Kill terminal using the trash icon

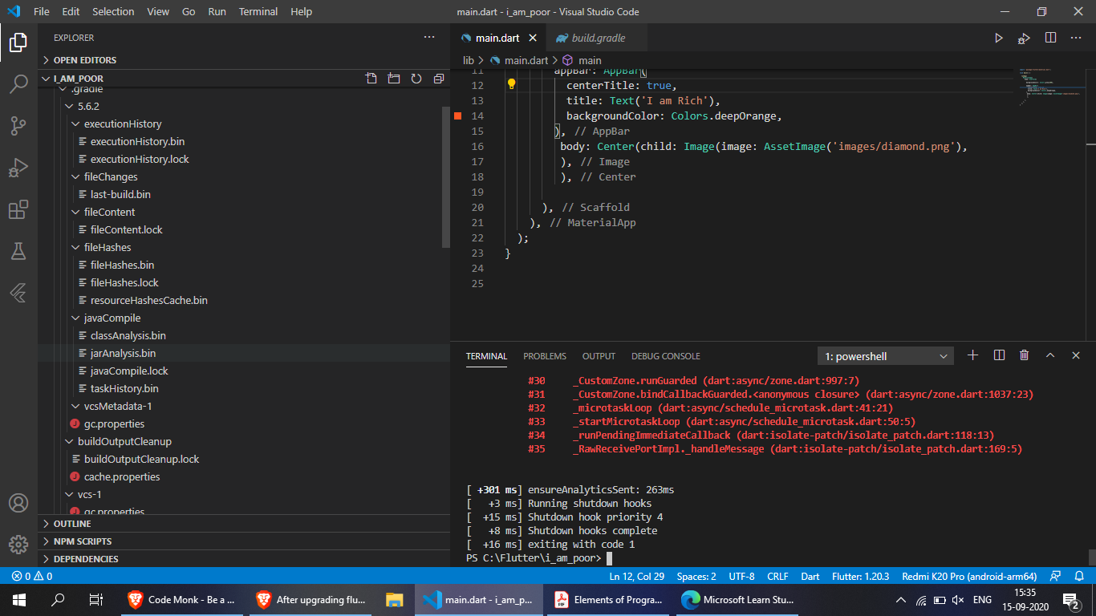(1024, 355)
